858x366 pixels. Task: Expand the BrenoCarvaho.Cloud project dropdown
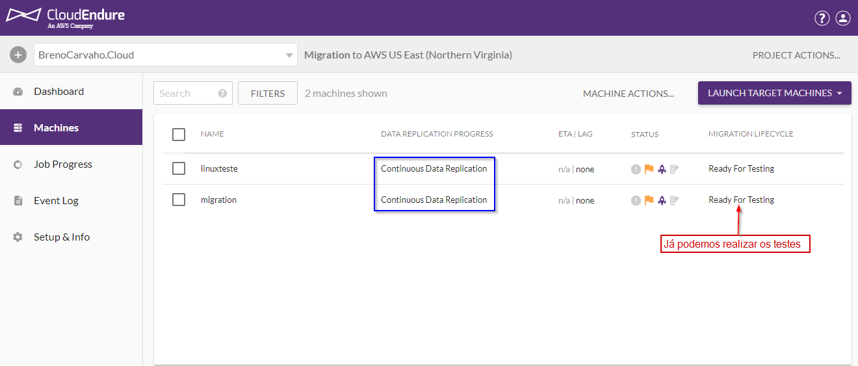click(289, 55)
